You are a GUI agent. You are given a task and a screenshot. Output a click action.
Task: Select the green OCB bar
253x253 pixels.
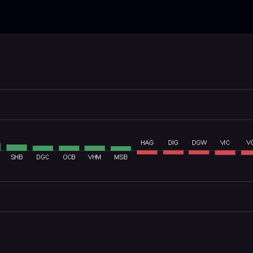69,148
